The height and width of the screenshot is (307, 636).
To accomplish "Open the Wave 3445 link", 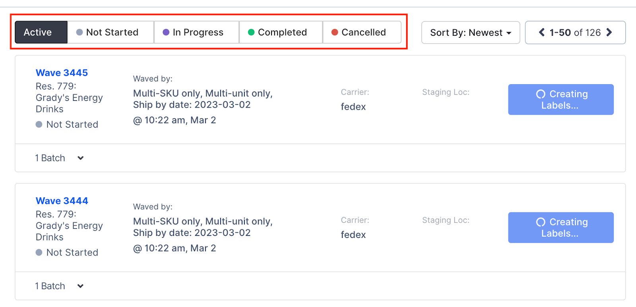I will click(62, 73).
